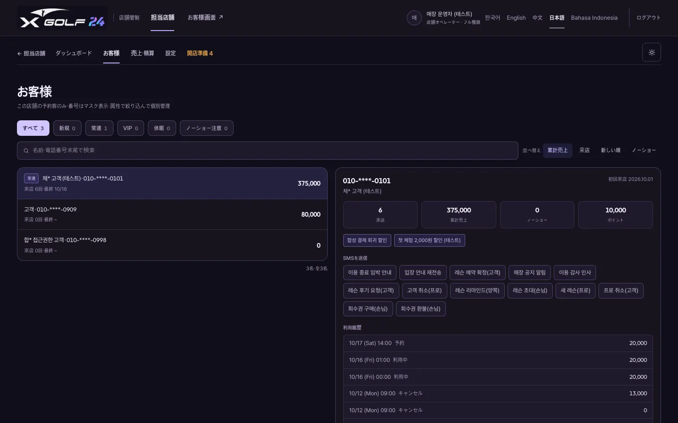The width and height of the screenshot is (678, 423).
Task: Sort customers by ノーショー
Action: [x=644, y=150]
